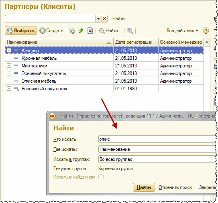Click the cancel search magnifier icon
Image resolution: width=218 pixels, height=203 pixels.
tap(130, 30)
